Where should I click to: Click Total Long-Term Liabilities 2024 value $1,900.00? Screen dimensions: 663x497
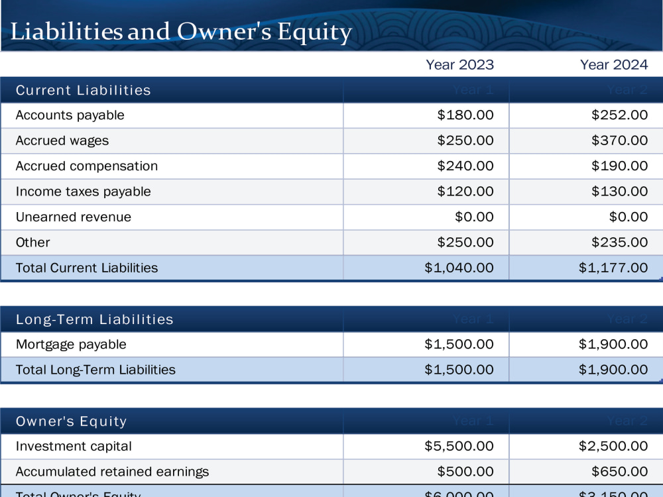pyautogui.click(x=613, y=369)
